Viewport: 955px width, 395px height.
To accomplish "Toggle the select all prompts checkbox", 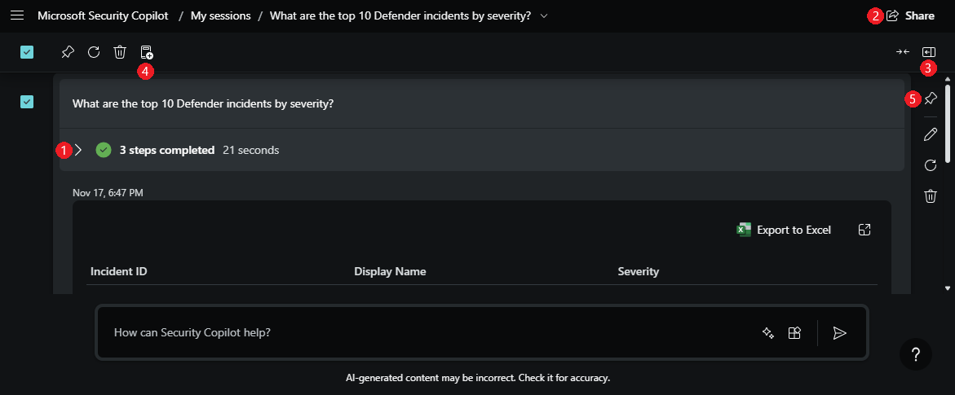I will 27,52.
